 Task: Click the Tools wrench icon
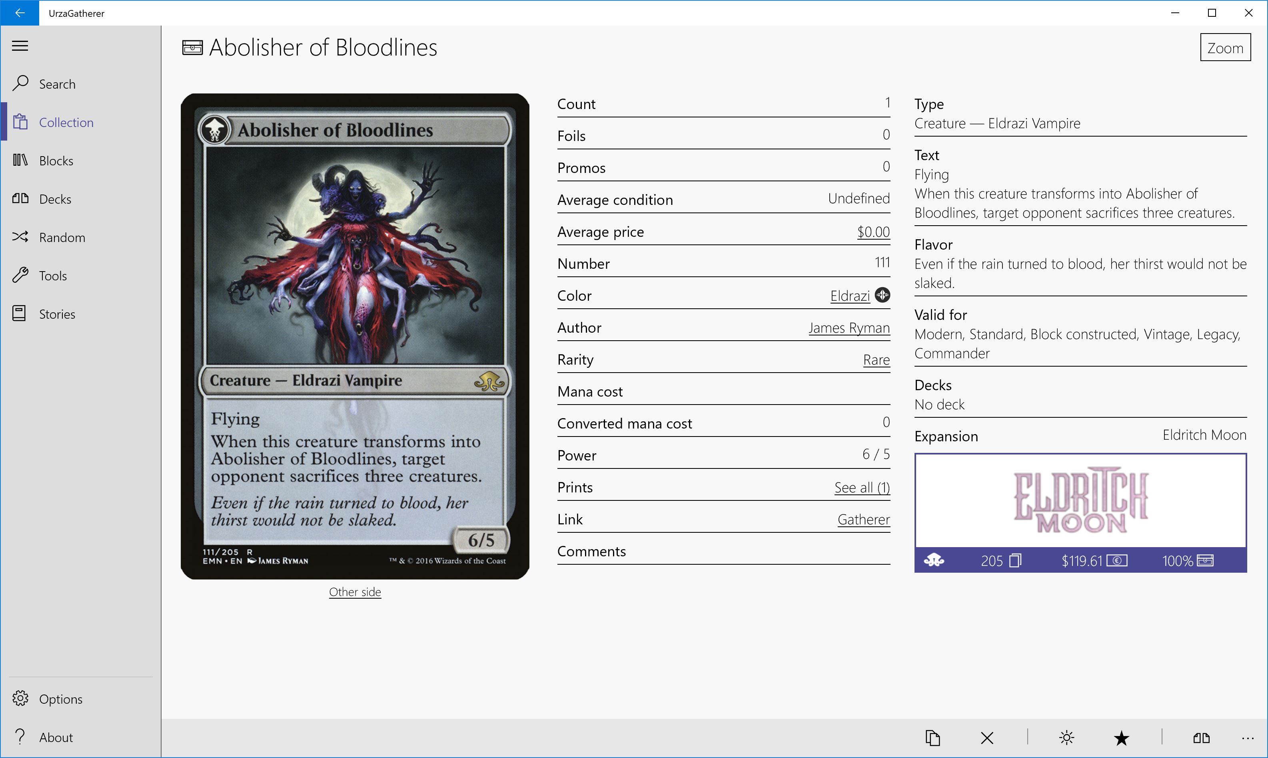(20, 275)
